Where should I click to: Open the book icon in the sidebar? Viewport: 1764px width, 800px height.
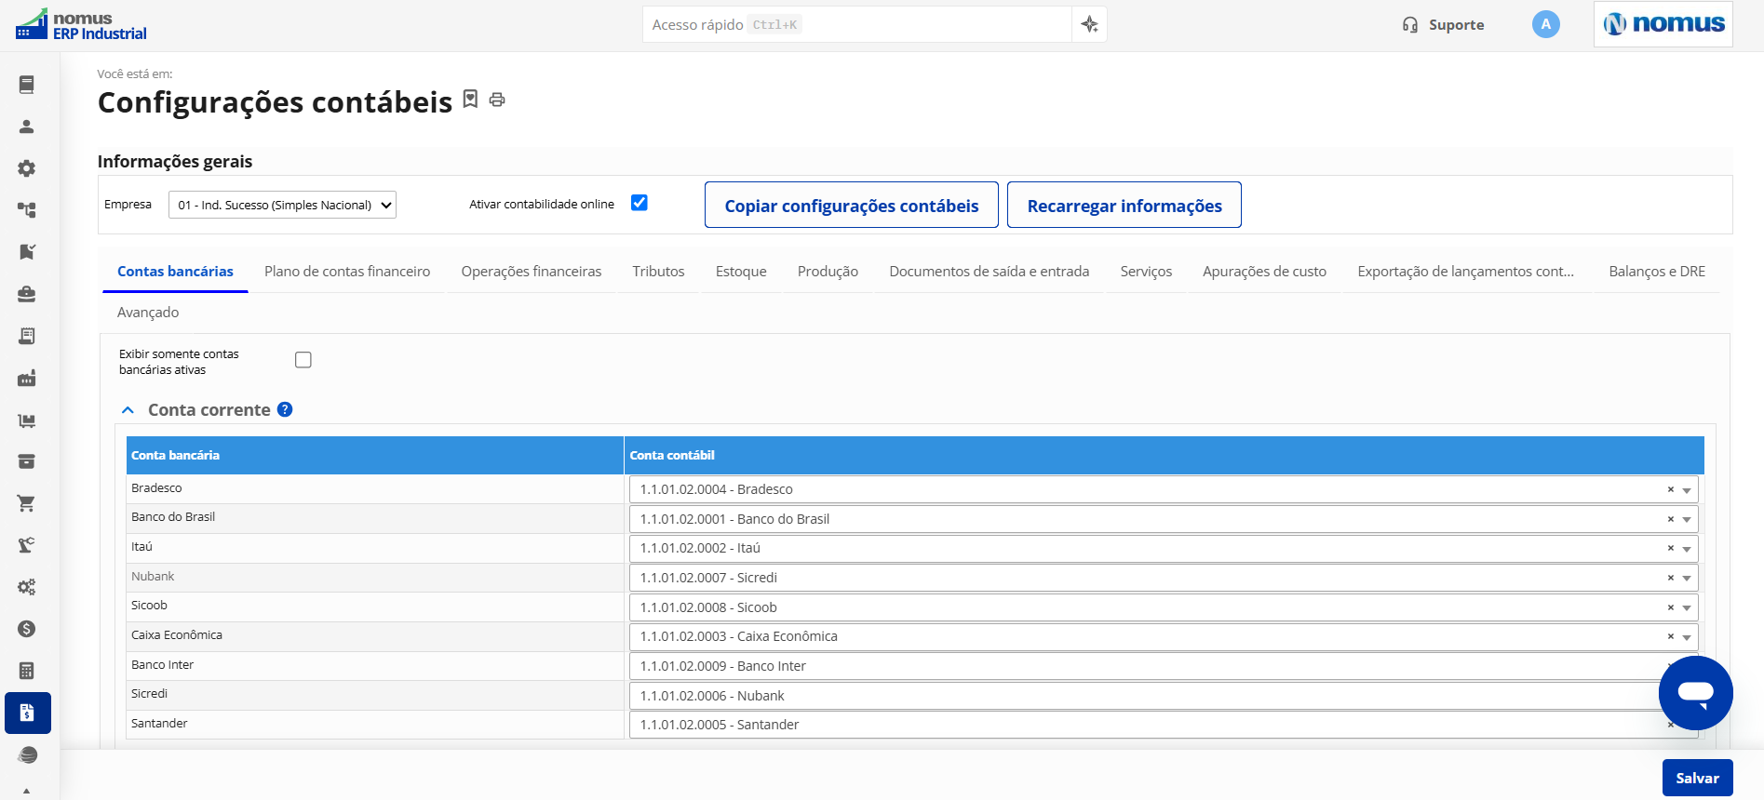[x=27, y=85]
